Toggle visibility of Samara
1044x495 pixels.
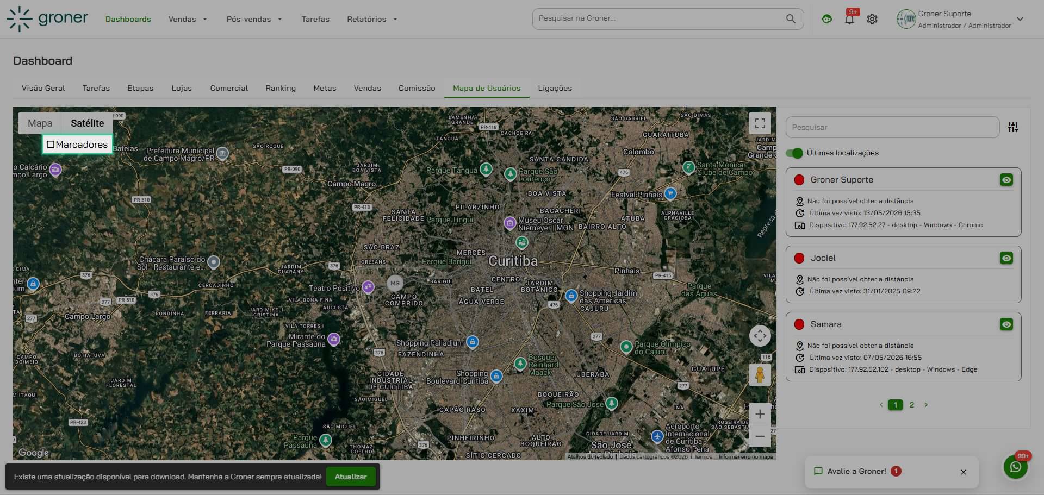click(x=1006, y=324)
